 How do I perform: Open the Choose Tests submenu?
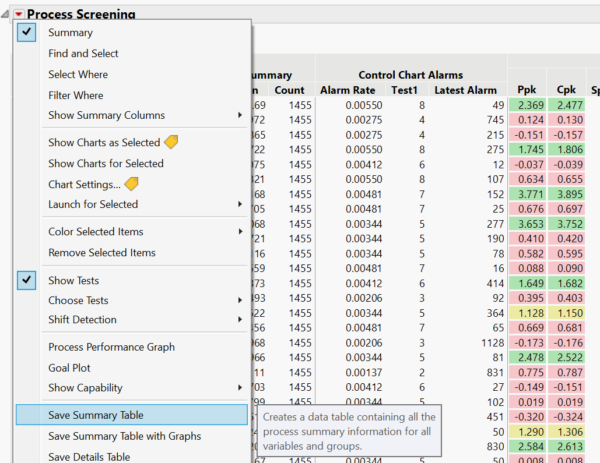[x=78, y=300]
